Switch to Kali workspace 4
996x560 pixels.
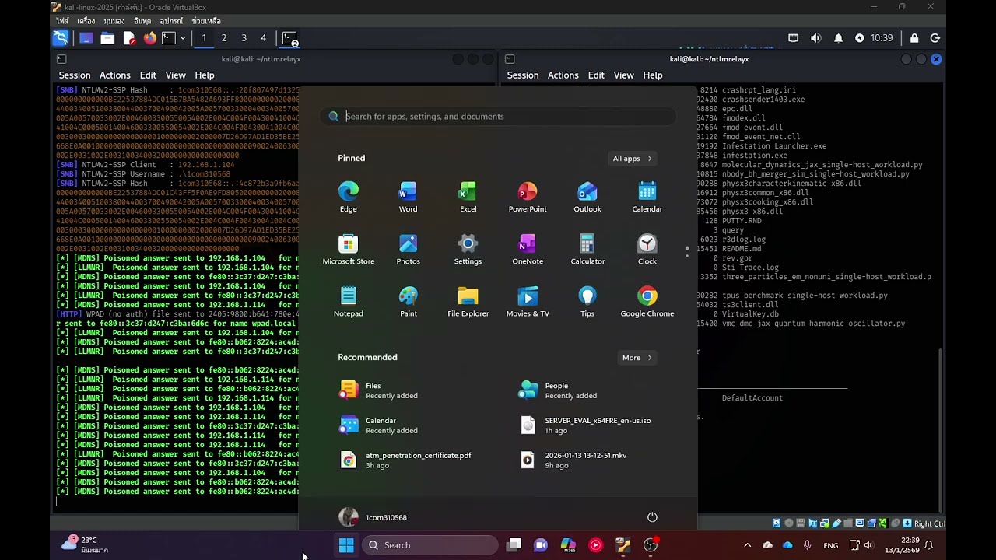coord(263,37)
